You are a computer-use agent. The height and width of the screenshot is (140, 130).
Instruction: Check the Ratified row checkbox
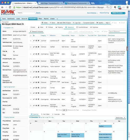pos(31,47)
